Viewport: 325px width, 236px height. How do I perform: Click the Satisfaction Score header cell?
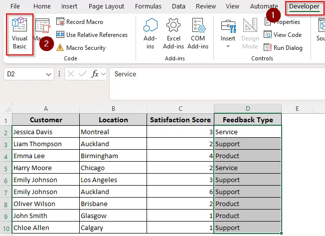coord(180,120)
